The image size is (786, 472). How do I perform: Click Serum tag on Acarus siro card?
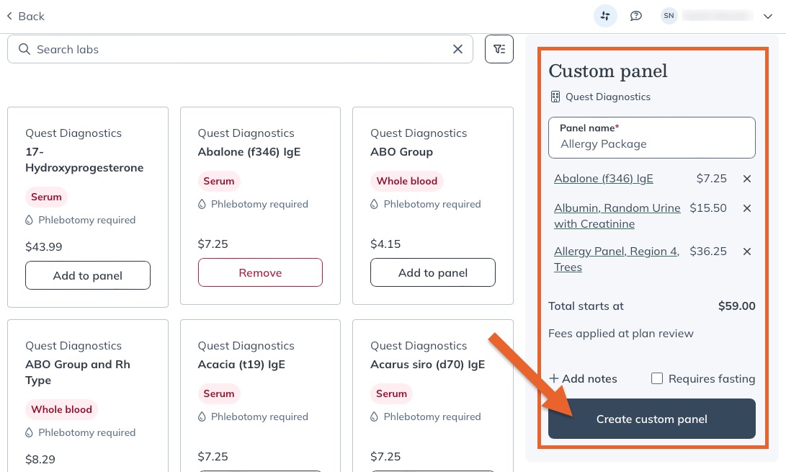[x=391, y=393]
